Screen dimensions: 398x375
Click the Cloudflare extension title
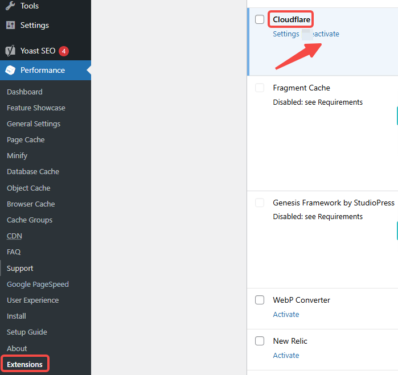pyautogui.click(x=292, y=19)
